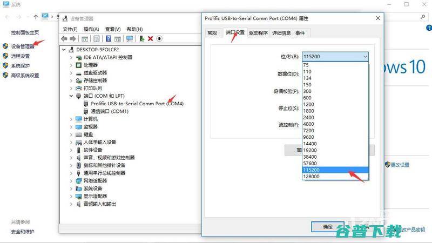Switch to the 事件 tab
This screenshot has width=432, height=243.
(x=300, y=33)
